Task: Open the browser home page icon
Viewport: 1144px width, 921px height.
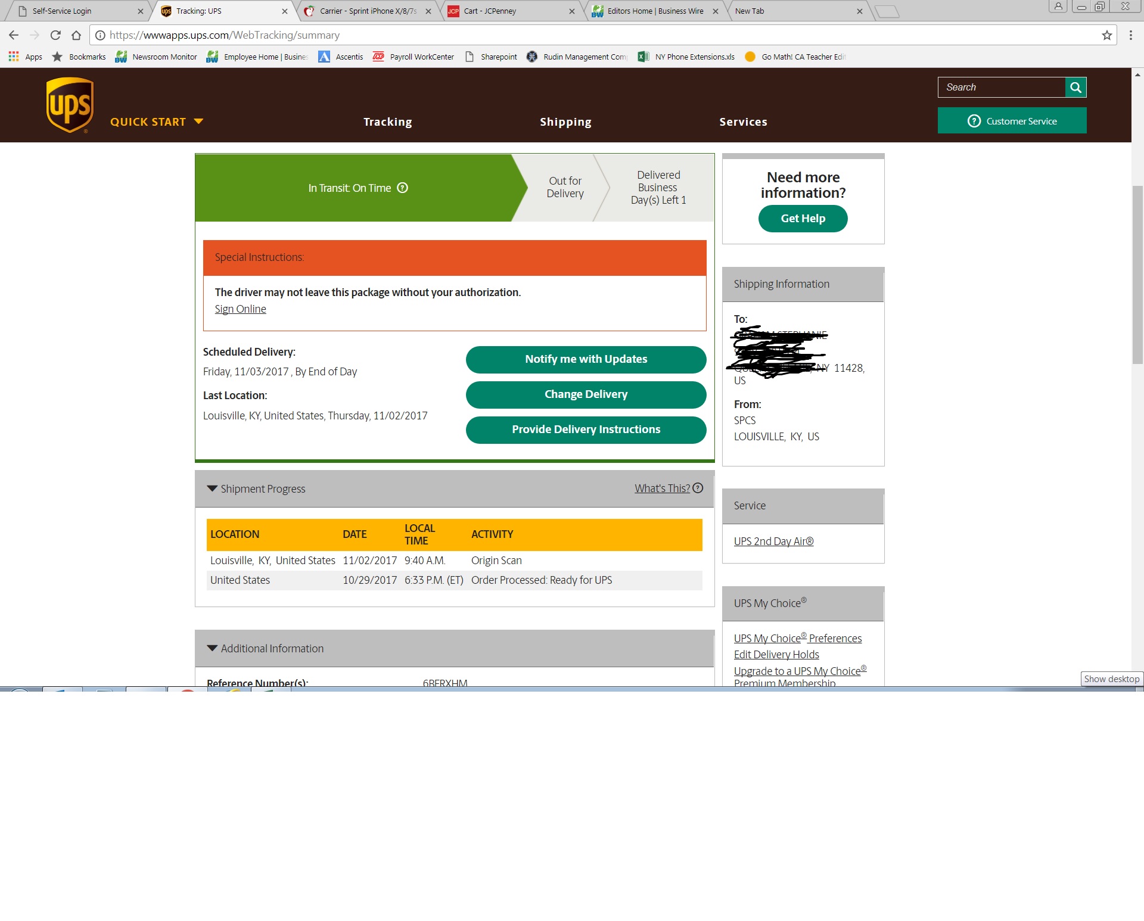Action: click(76, 35)
